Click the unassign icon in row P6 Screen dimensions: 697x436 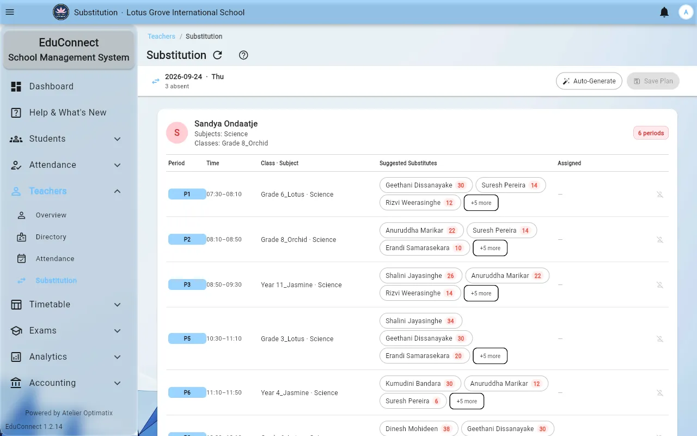click(x=660, y=392)
